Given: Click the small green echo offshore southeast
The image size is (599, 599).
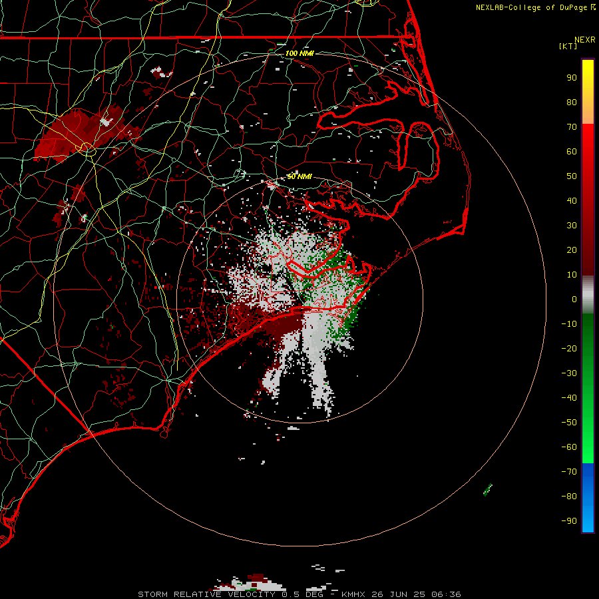Looking at the screenshot, I should (x=488, y=489).
